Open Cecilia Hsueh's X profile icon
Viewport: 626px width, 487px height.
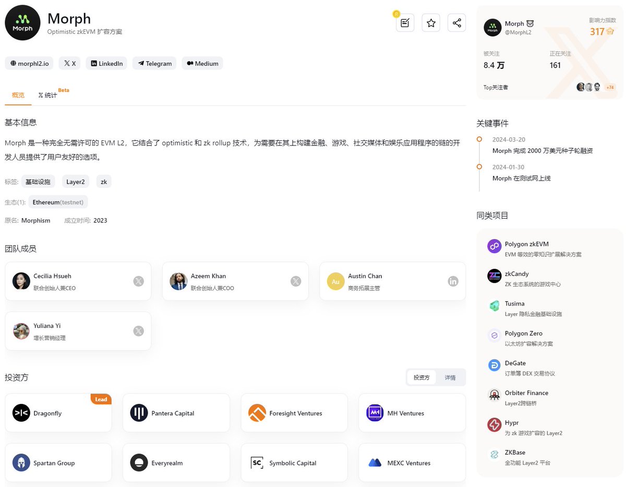(138, 281)
